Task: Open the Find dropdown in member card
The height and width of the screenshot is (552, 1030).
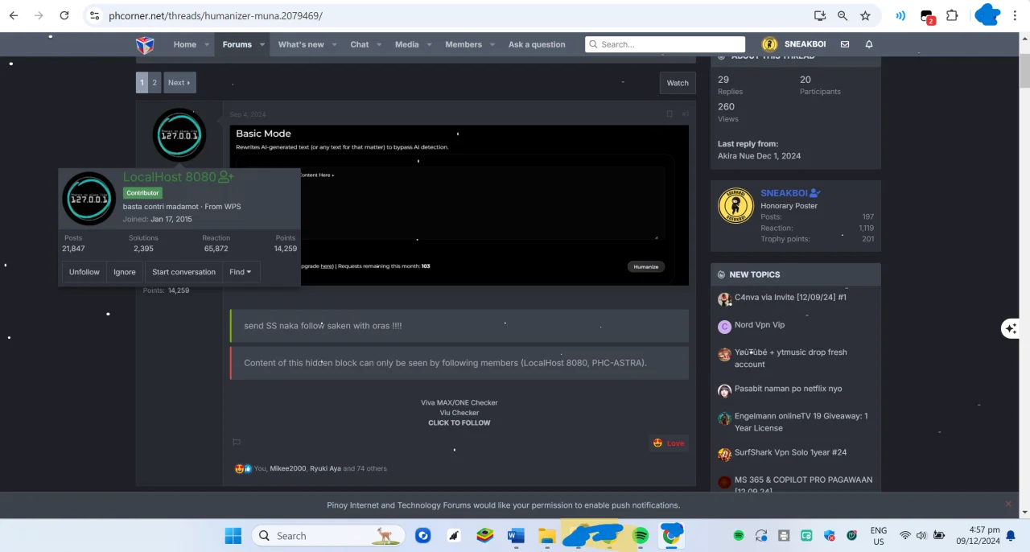Action: tap(240, 272)
